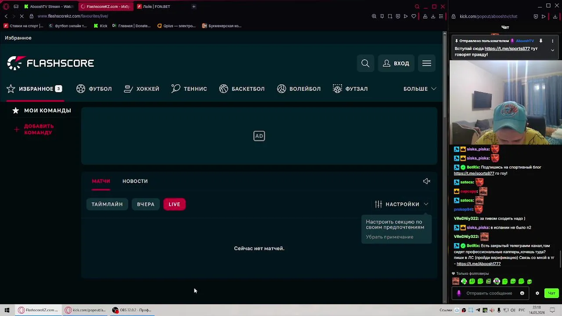Open the chat settings gear icon

(537, 293)
